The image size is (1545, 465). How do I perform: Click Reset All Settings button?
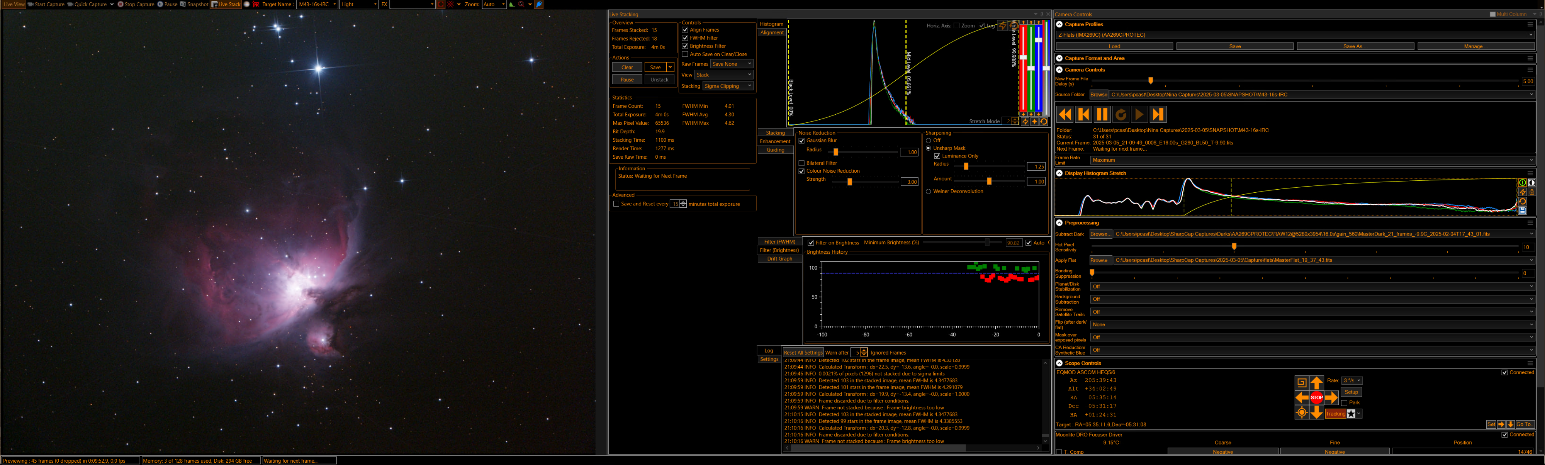tap(803, 352)
